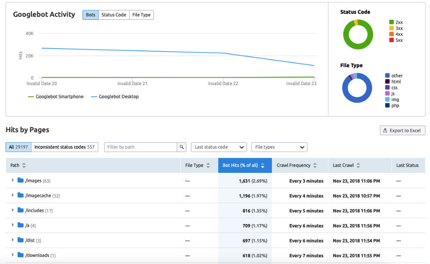Expand the /a folder row
The height and width of the screenshot is (264, 430).
point(12,225)
